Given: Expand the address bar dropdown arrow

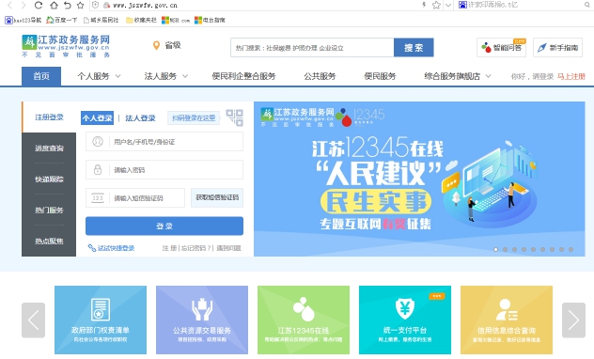Looking at the screenshot, I should point(448,5).
